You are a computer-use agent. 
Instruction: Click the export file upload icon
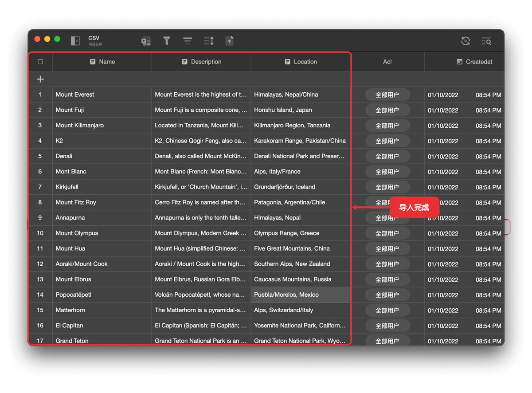229,41
